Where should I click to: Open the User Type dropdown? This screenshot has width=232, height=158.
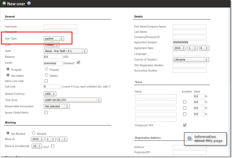pyautogui.click(x=54, y=38)
